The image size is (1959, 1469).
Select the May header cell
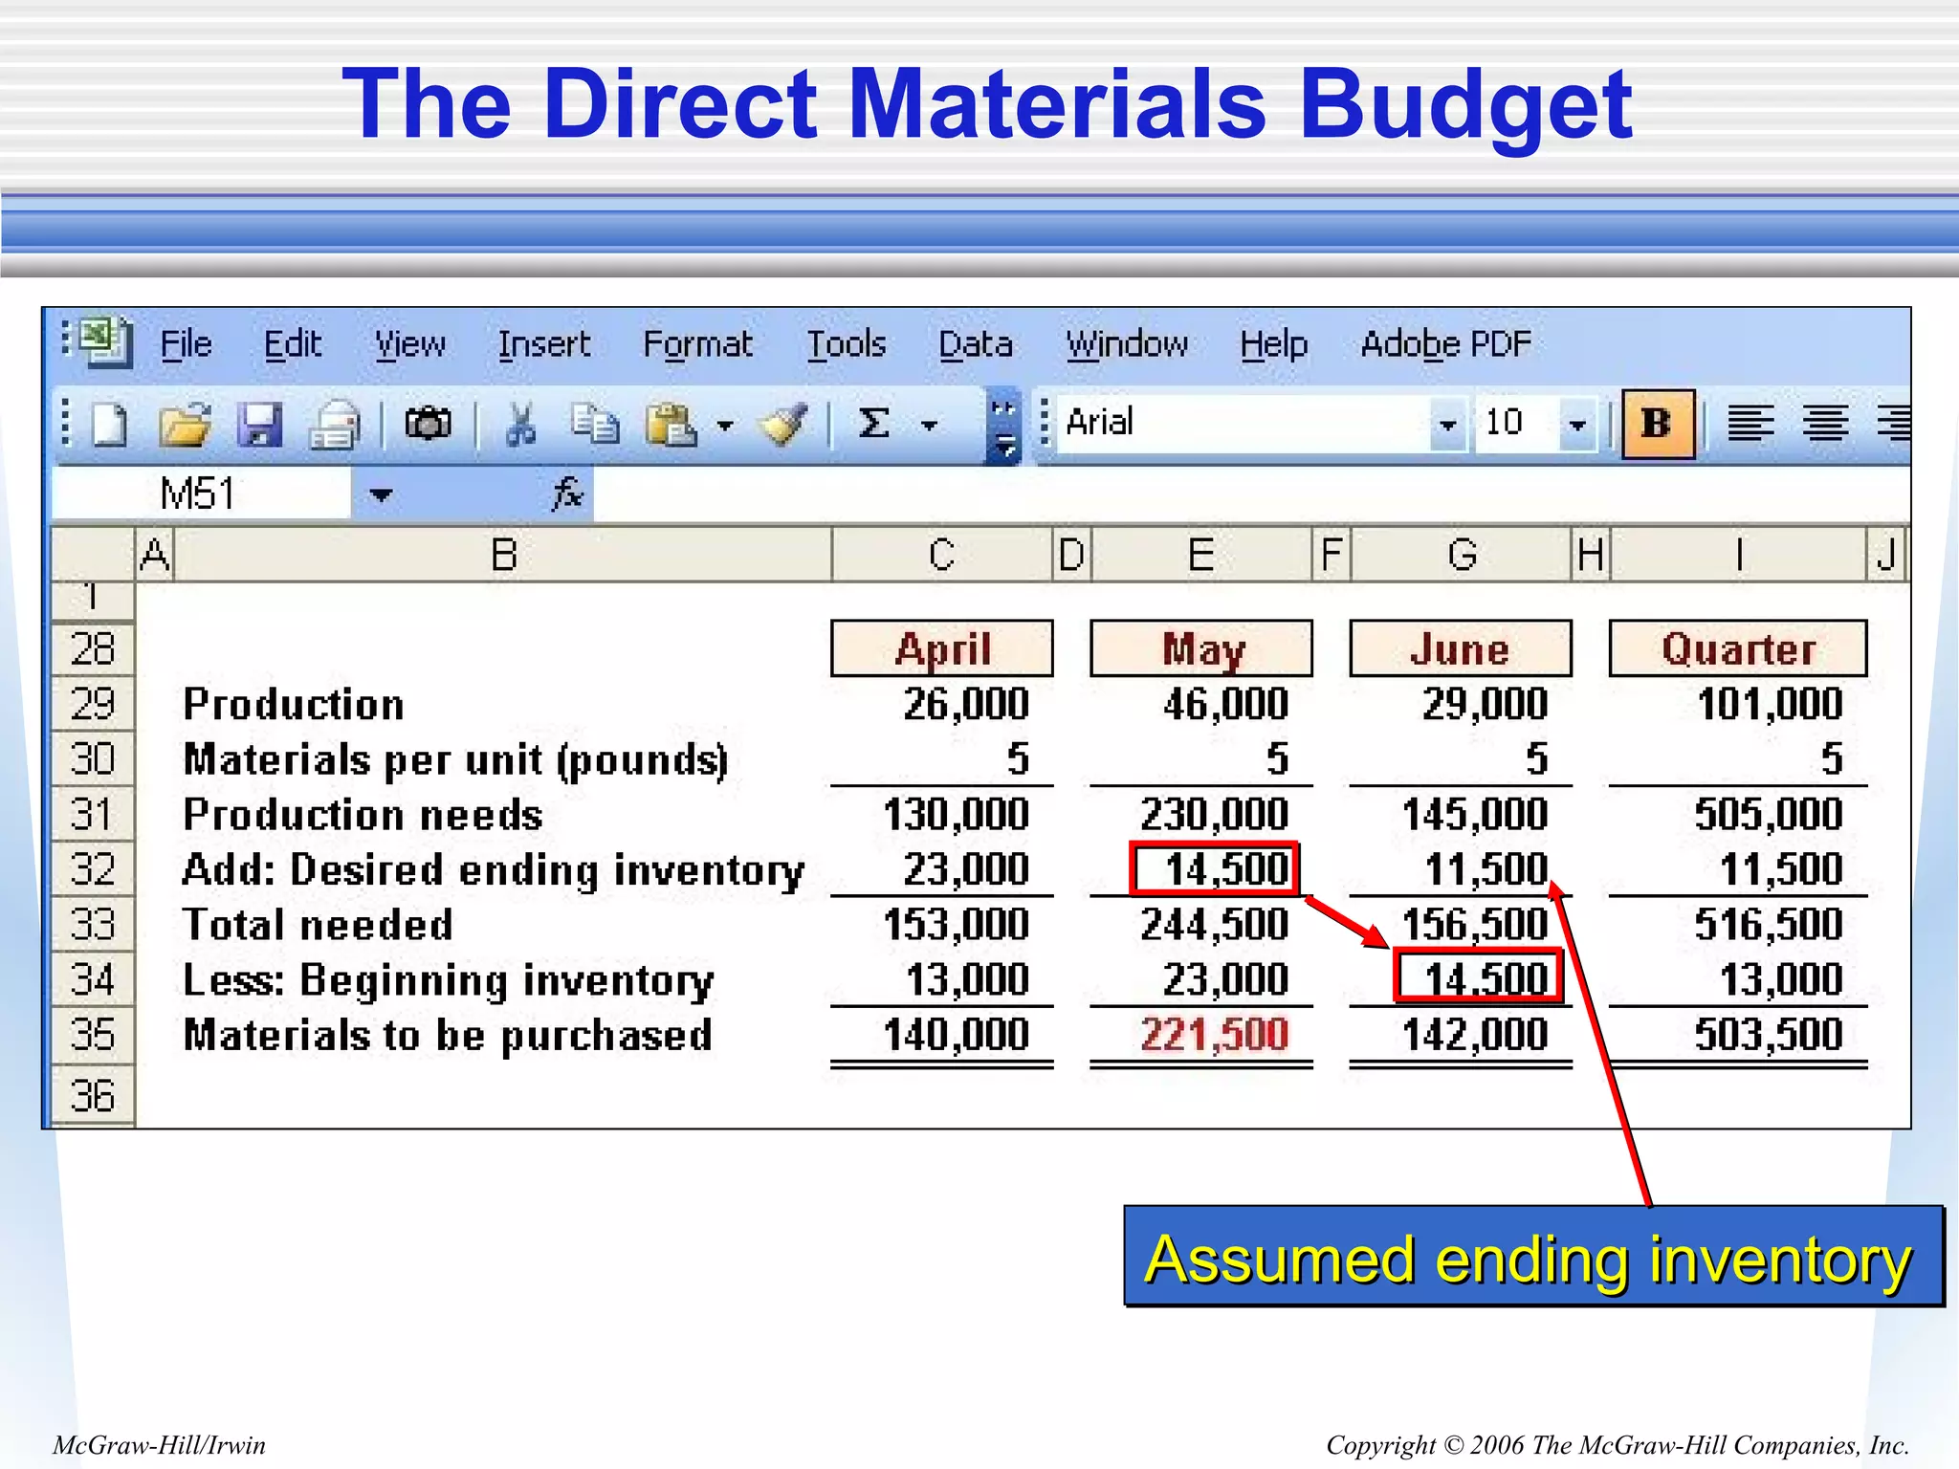(1201, 648)
